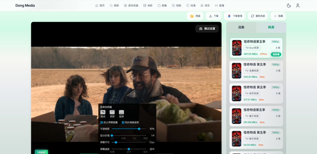Click the 按类型屏蔽 heading in danmaku panel

(106, 107)
